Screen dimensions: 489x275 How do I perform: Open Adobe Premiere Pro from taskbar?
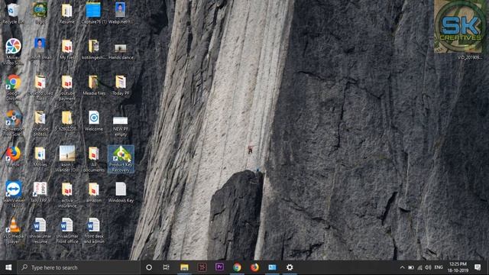pyautogui.click(x=219, y=267)
